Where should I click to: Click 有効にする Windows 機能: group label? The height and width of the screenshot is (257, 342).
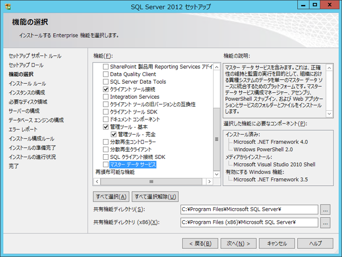255,172
